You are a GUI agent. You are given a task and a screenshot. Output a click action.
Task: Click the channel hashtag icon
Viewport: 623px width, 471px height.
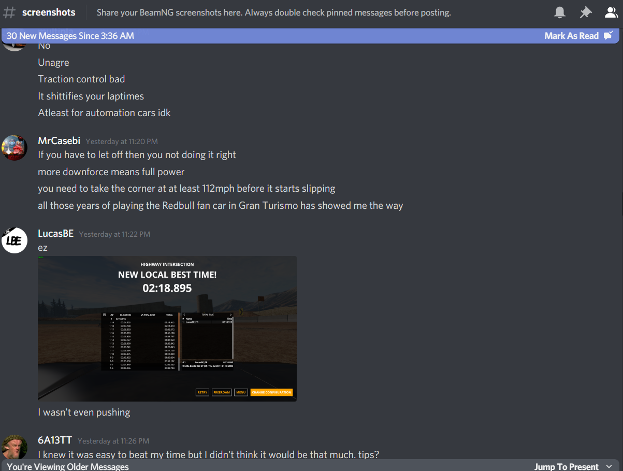coord(9,12)
